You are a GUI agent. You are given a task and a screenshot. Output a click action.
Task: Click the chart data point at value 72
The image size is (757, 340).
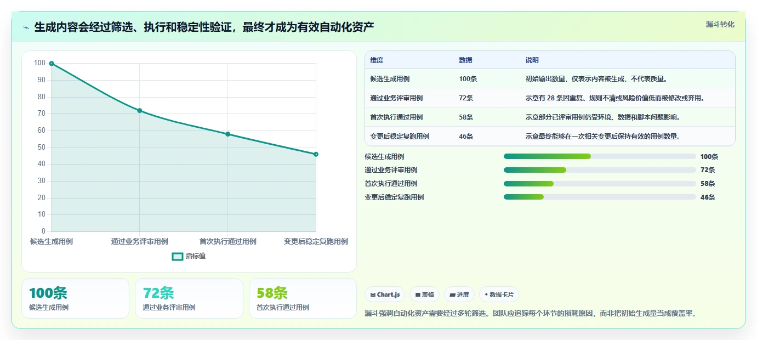tap(140, 111)
